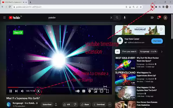Open the Kurzgesagt channel avatar

[x=9, y=104]
